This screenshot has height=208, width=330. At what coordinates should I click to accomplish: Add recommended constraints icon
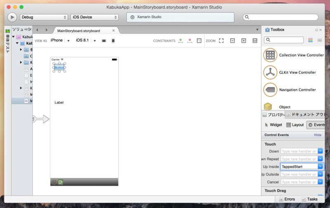[180, 40]
